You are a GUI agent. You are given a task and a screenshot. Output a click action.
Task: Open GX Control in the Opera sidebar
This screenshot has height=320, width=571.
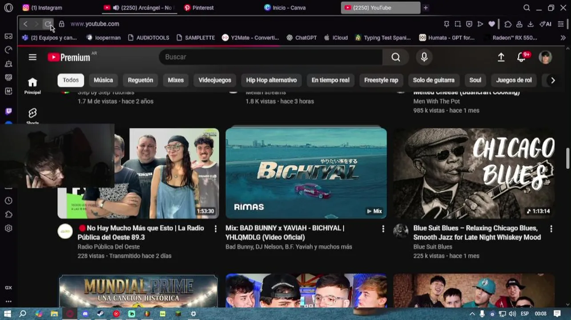[x=8, y=288]
